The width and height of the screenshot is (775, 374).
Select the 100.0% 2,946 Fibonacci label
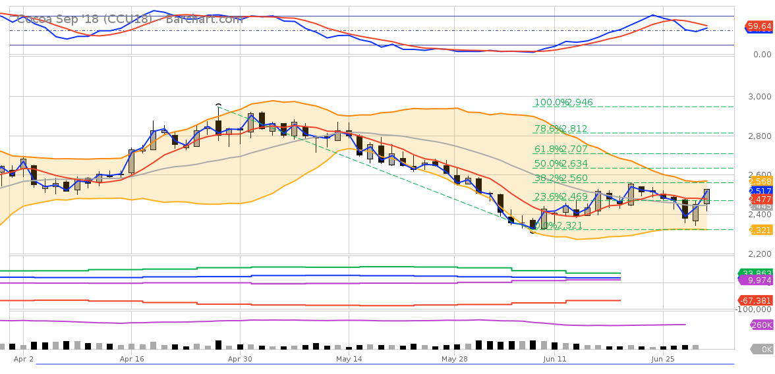tap(563, 102)
